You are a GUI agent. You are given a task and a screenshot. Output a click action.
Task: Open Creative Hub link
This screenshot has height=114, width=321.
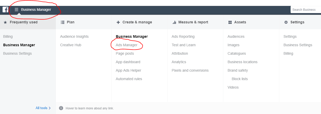[71, 45]
